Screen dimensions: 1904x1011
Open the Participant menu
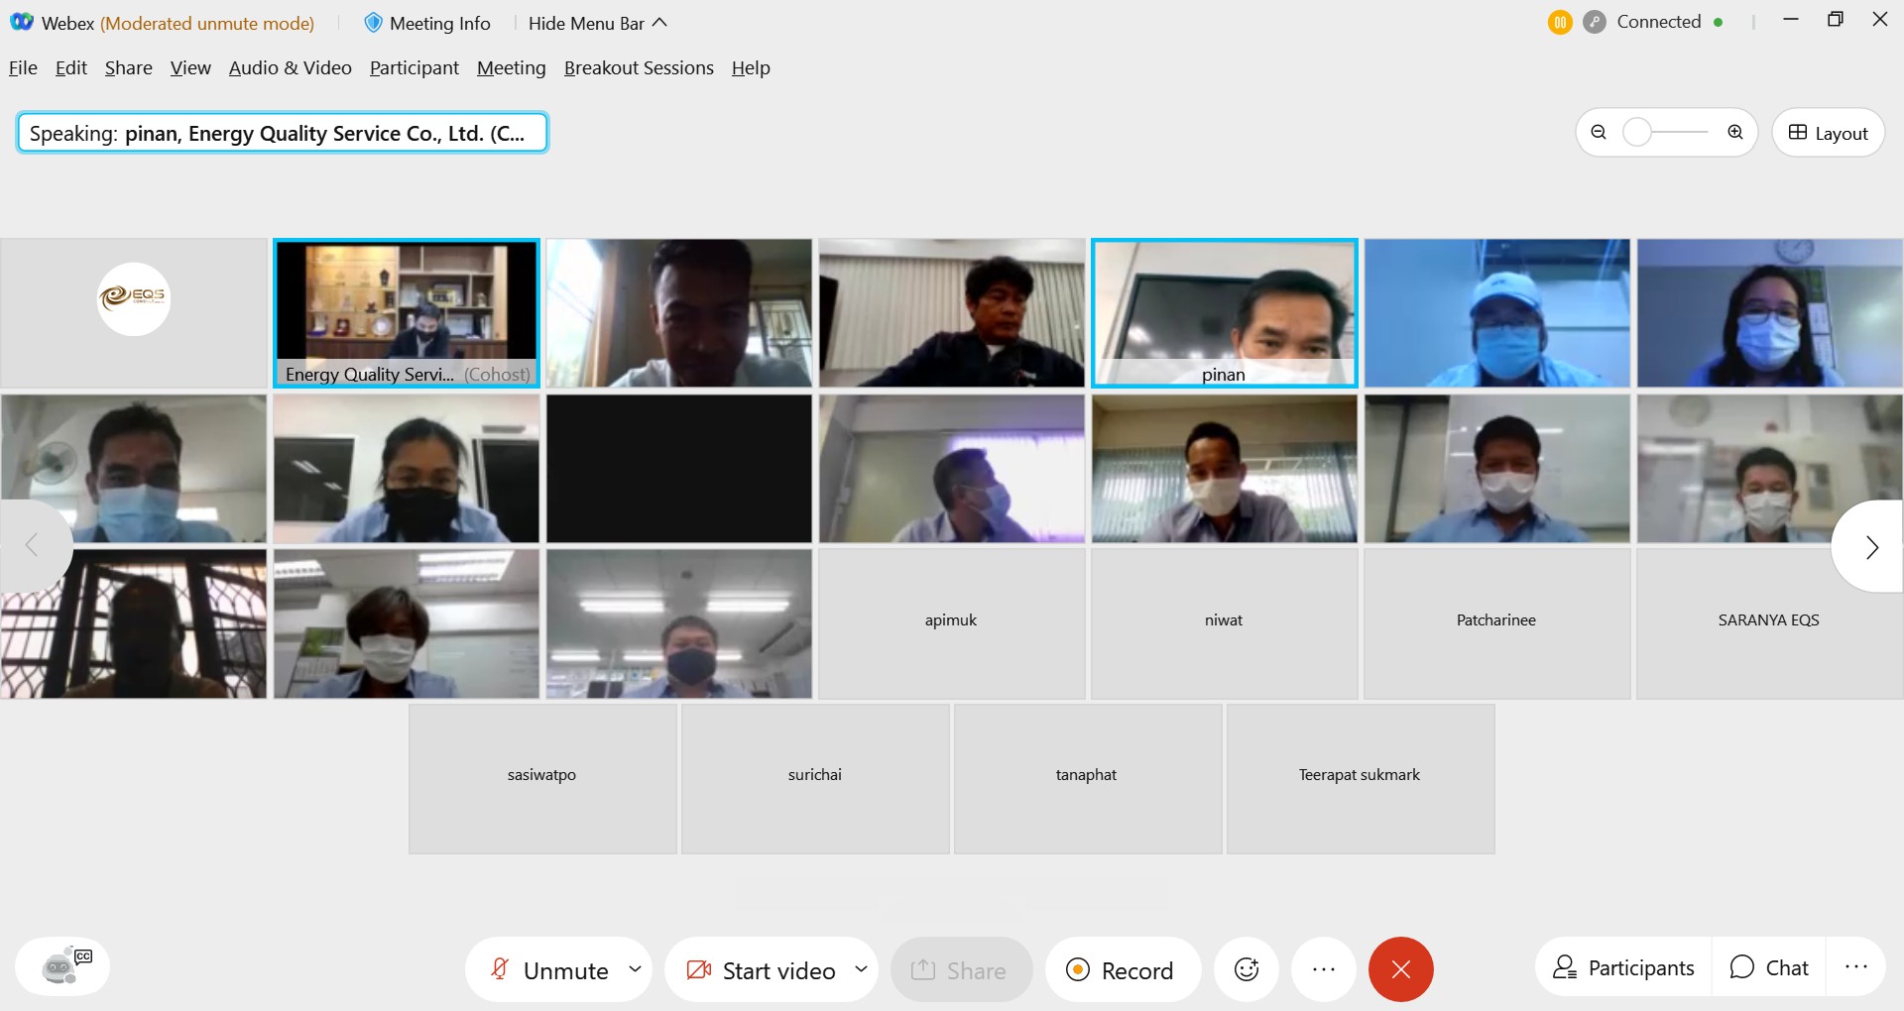point(415,67)
